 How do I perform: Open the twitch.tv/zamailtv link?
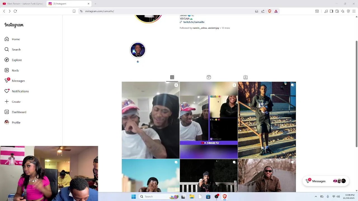pos(194,22)
